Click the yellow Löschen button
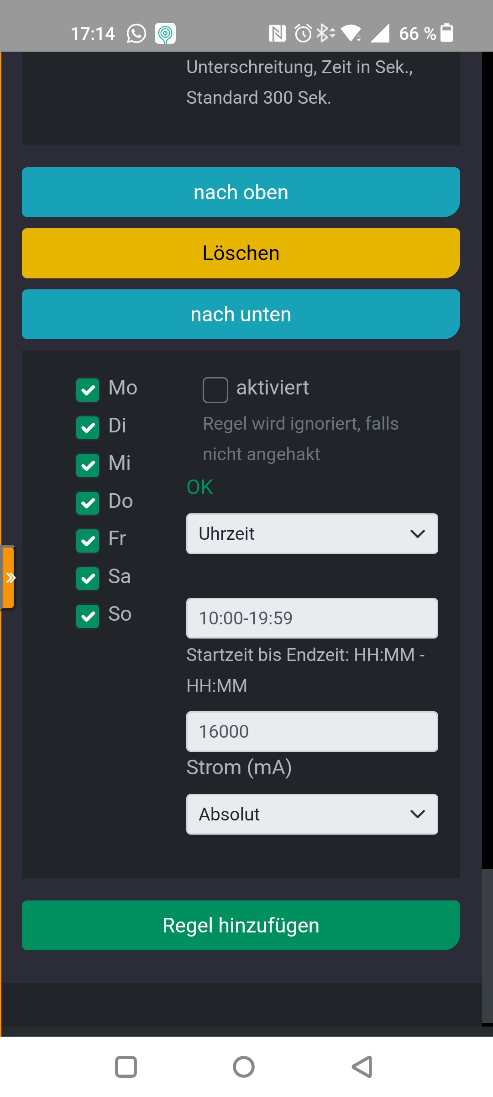 [241, 253]
